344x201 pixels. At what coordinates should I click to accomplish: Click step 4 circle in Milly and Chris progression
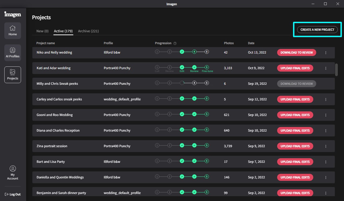pos(194,83)
